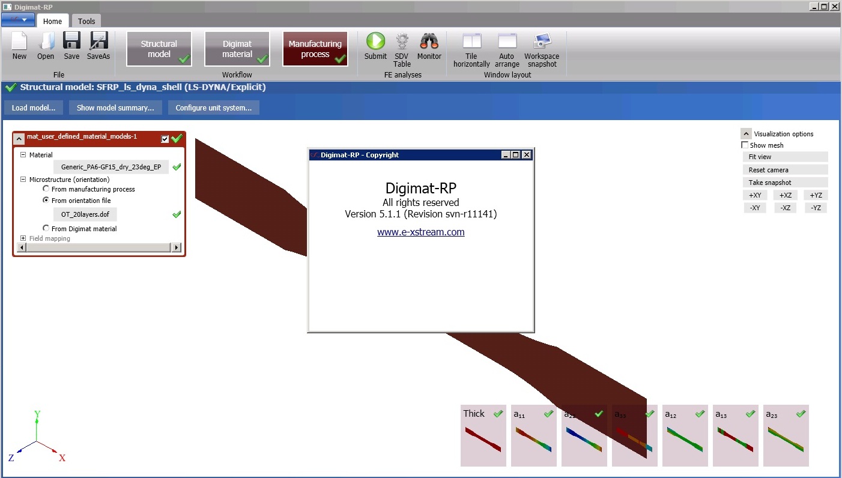The image size is (842, 478).
Task: Open the Structural model workflow step
Action: 159,49
